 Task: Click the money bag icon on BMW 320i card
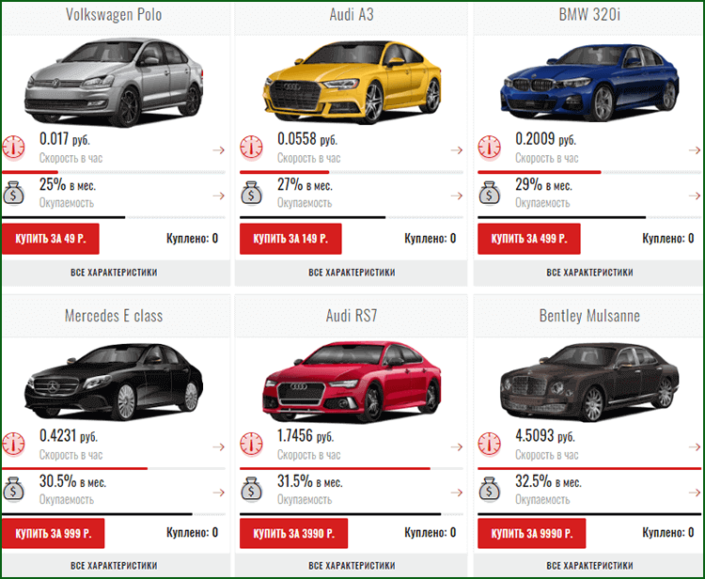pos(489,194)
